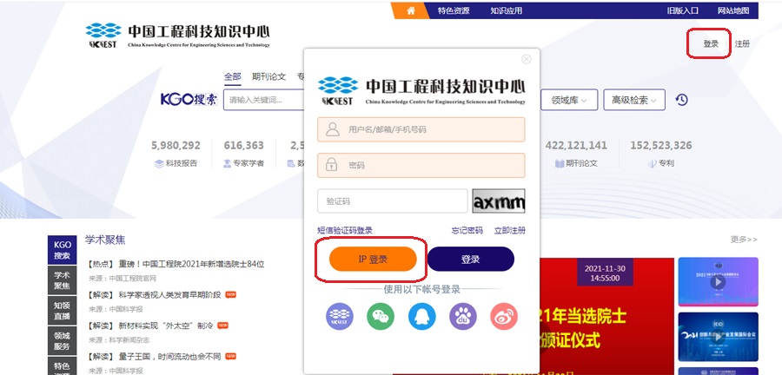Select the 期刊论文 search tab
The image size is (782, 375).
(x=268, y=76)
